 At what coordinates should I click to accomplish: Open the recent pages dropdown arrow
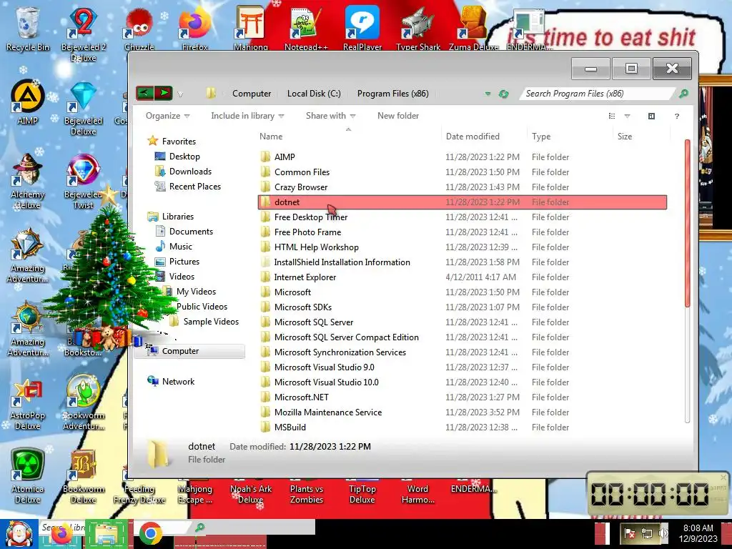coord(180,94)
